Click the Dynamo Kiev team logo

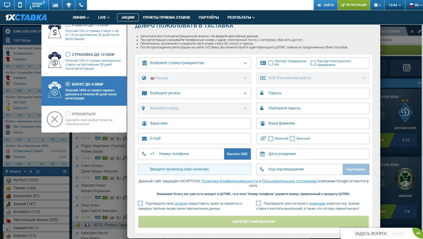pos(405,113)
